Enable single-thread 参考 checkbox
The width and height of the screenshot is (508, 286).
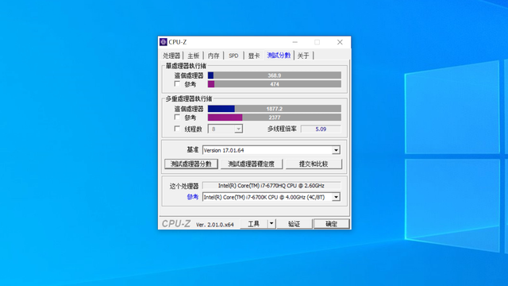pos(177,84)
